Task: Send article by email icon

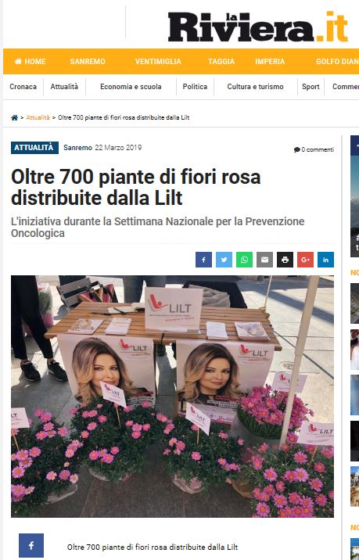Action: pos(264,260)
